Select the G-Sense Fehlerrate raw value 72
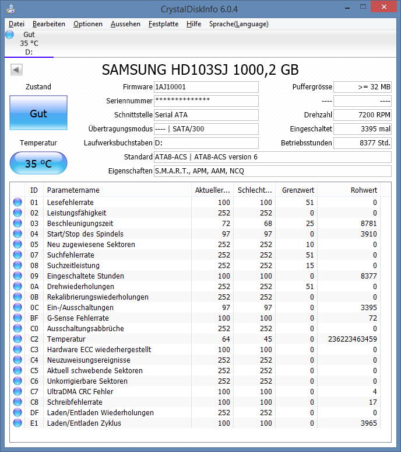The width and height of the screenshot is (401, 452). [373, 318]
